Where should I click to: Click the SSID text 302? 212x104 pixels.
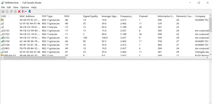(6, 52)
